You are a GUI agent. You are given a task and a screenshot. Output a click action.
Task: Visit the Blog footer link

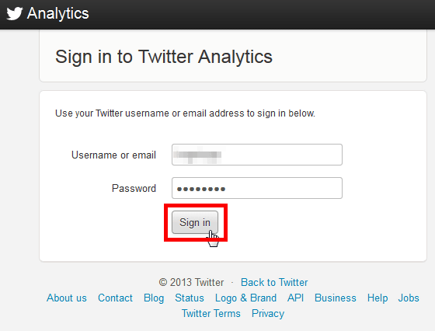[154, 298]
